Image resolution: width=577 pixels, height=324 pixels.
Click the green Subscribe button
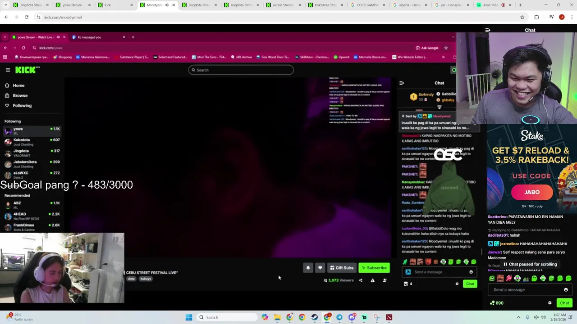pyautogui.click(x=374, y=268)
